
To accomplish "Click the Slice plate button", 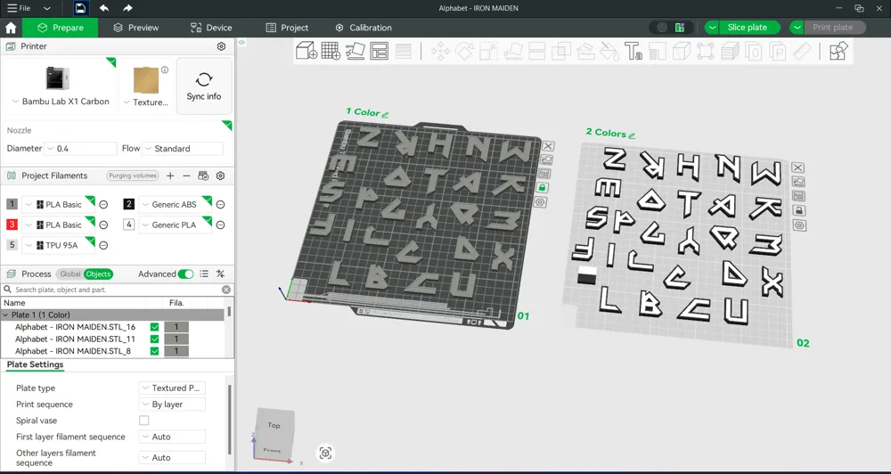I will (749, 28).
